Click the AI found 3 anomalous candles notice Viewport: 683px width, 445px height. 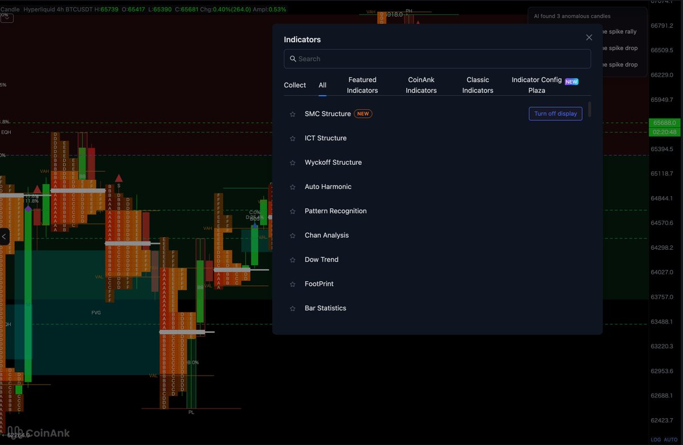pyautogui.click(x=572, y=16)
